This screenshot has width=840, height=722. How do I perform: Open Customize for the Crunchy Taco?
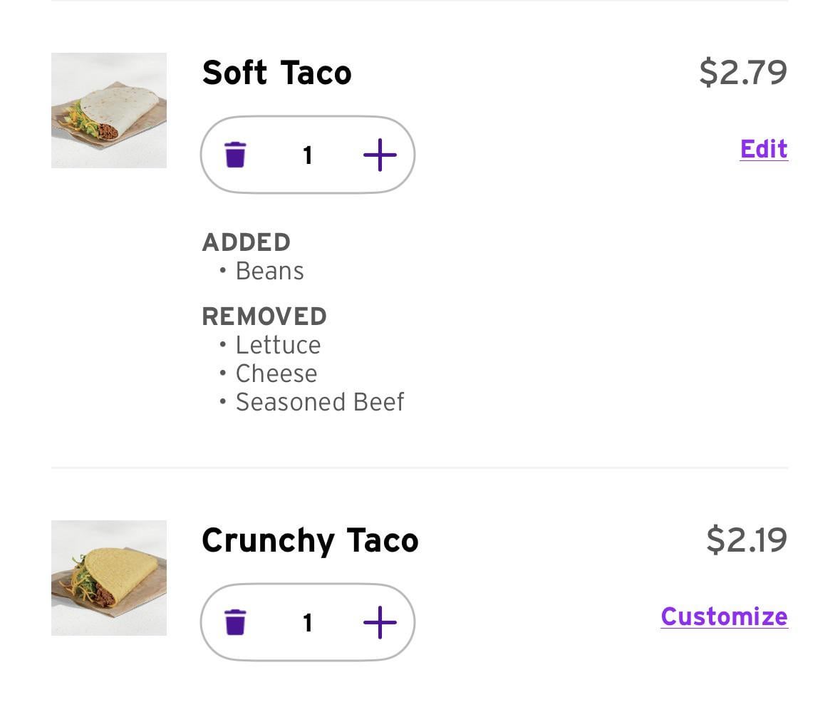724,617
